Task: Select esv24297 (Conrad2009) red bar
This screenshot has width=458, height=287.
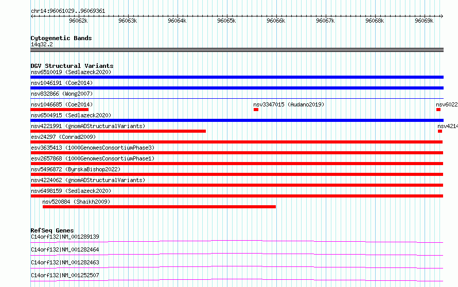Action: point(237,142)
